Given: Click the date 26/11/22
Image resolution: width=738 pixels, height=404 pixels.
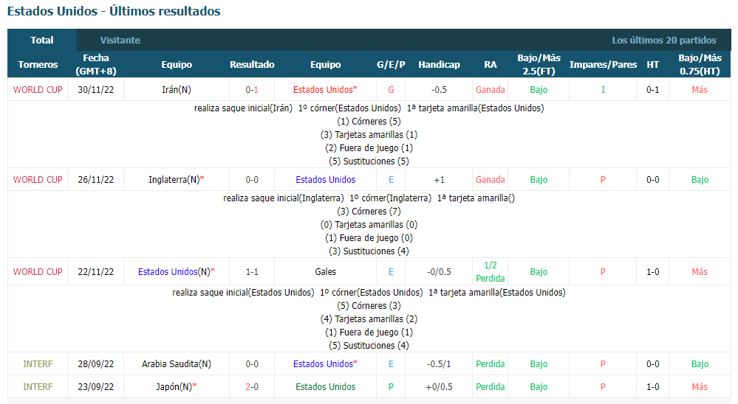Looking at the screenshot, I should click(96, 179).
